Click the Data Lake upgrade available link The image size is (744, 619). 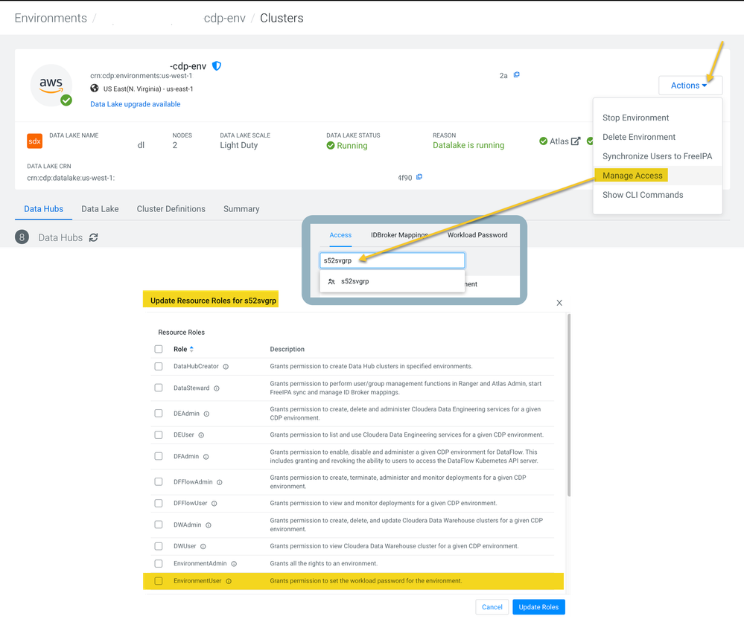click(x=136, y=104)
